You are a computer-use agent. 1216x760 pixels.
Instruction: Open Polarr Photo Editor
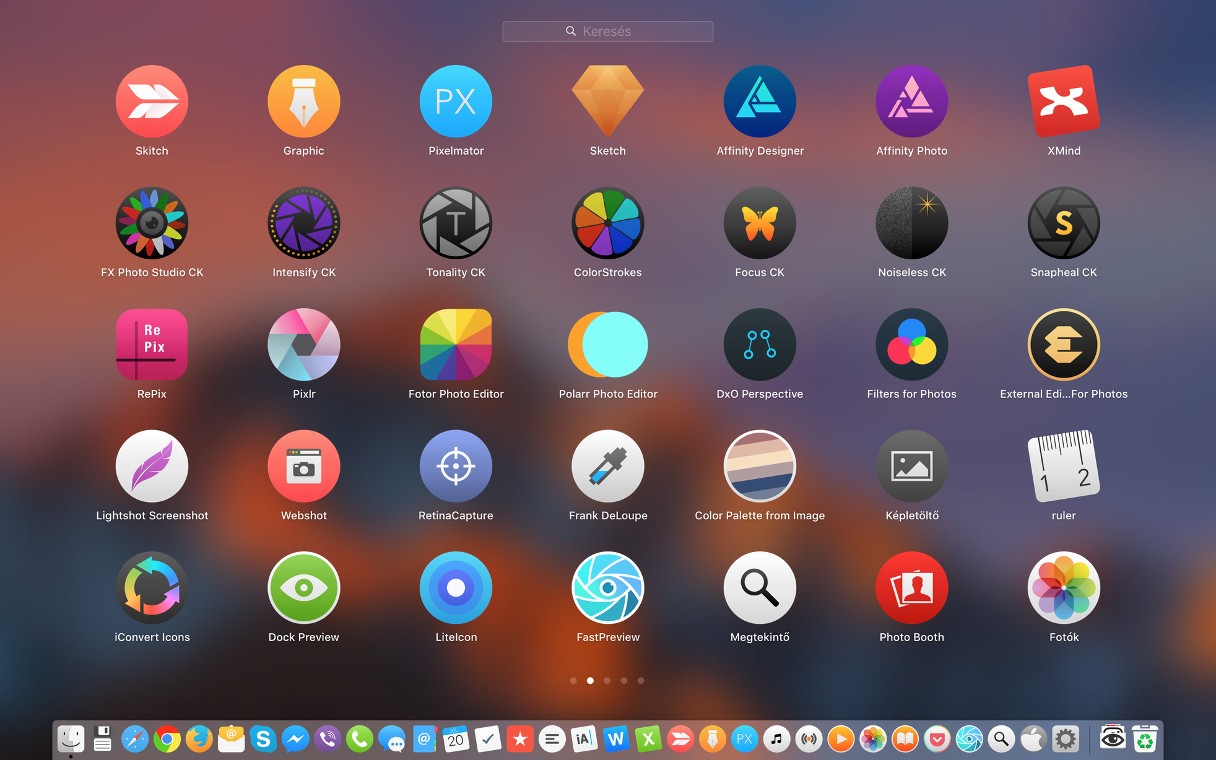(608, 345)
